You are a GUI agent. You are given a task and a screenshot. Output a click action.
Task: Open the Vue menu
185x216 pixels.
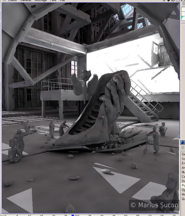62,1
